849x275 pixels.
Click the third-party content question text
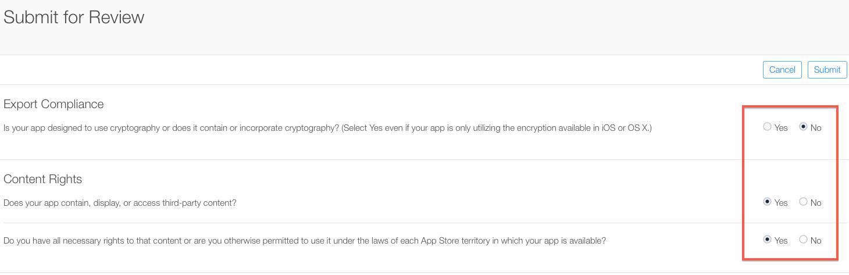click(120, 203)
